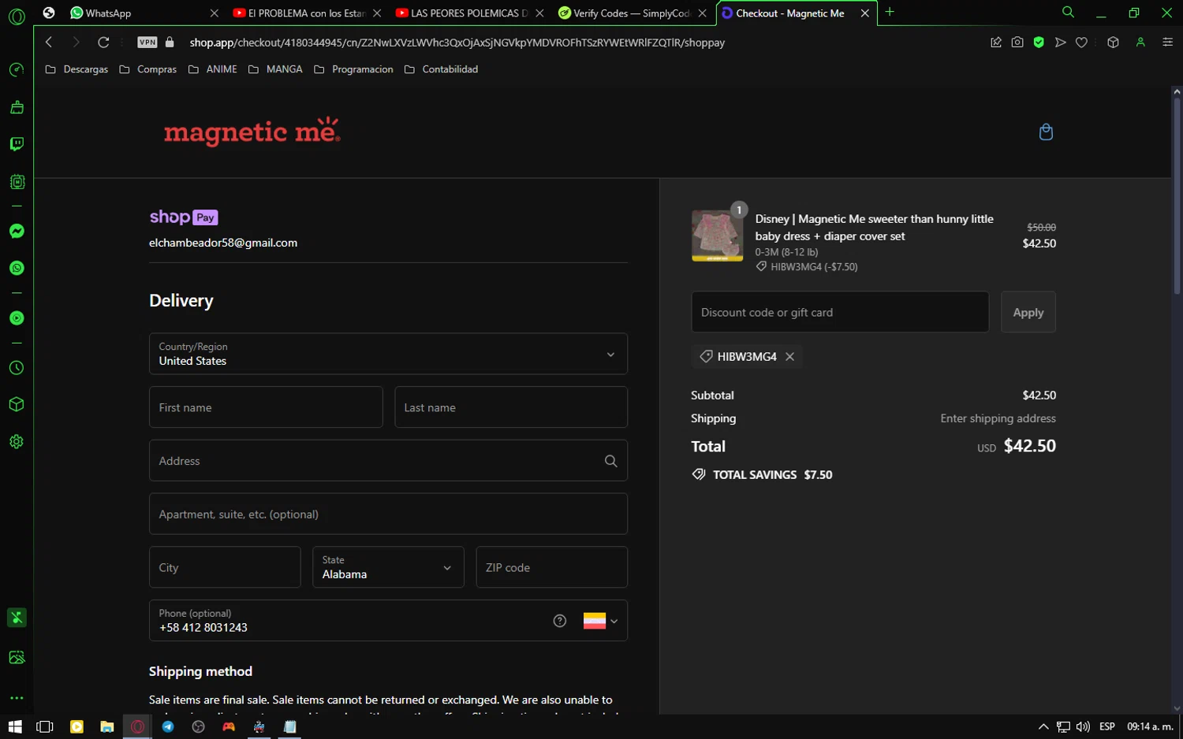Click the magnetic me store logo
1183x739 pixels.
click(252, 132)
